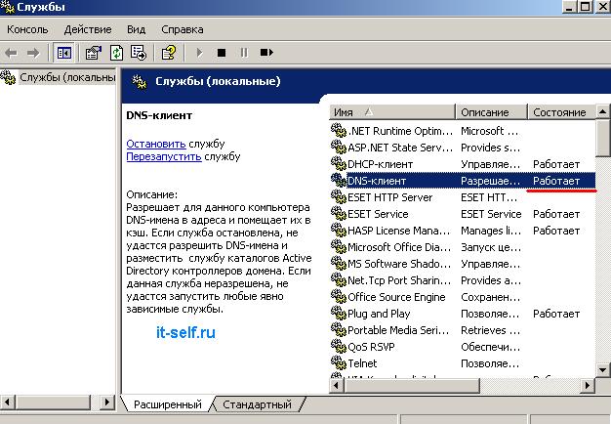This screenshot has height=424, width=611.
Task: Click the Export list toolbar icon
Action: coord(139,53)
